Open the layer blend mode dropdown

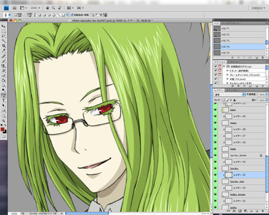[x=230, y=95]
